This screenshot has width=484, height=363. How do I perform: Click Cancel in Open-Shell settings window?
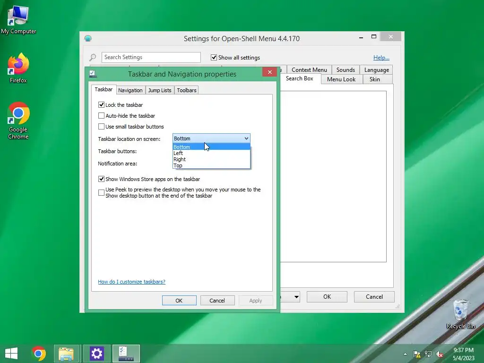tap(374, 297)
